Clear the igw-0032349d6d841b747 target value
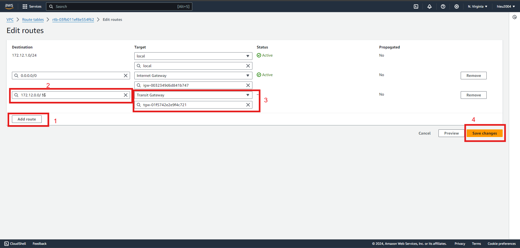This screenshot has height=248, width=520. point(248,85)
